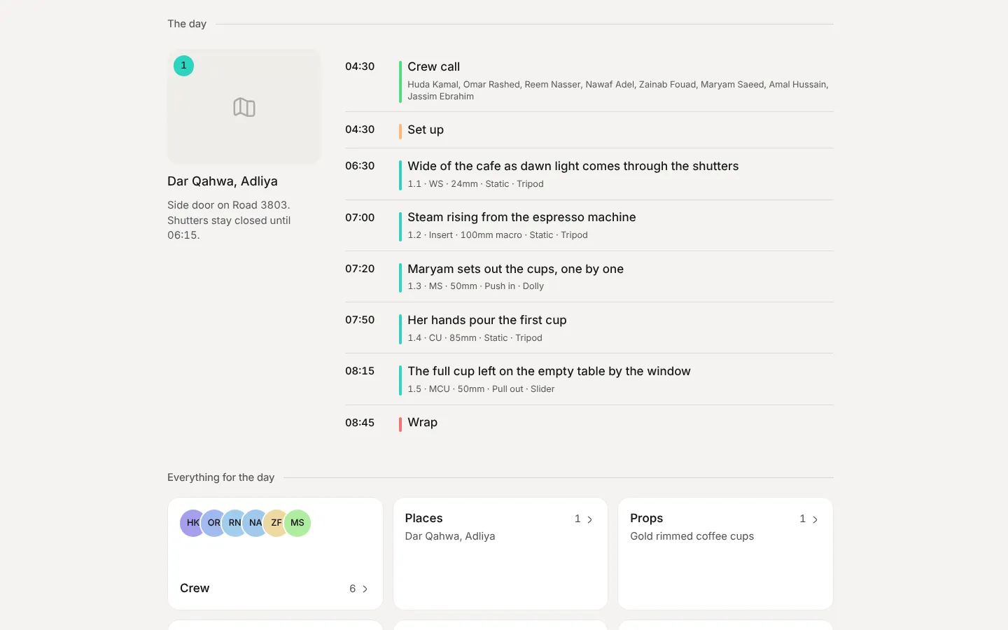The image size is (1008, 630).
Task: Open shot 'Steam rising from the espresso machine'
Action: pyautogui.click(x=589, y=225)
